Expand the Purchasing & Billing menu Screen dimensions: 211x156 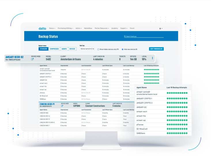65,28
